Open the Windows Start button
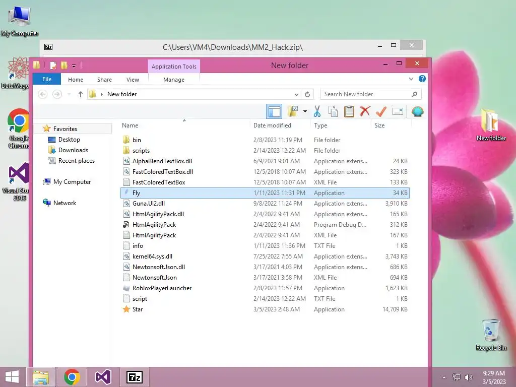Viewport: 516px width, 387px height. pyautogui.click(x=12, y=377)
